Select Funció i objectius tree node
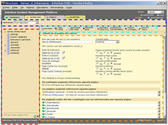Screen dimensions: 168x125 coord(18,37)
